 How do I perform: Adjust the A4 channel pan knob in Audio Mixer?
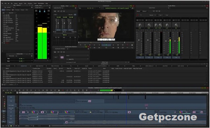pos(167,25)
